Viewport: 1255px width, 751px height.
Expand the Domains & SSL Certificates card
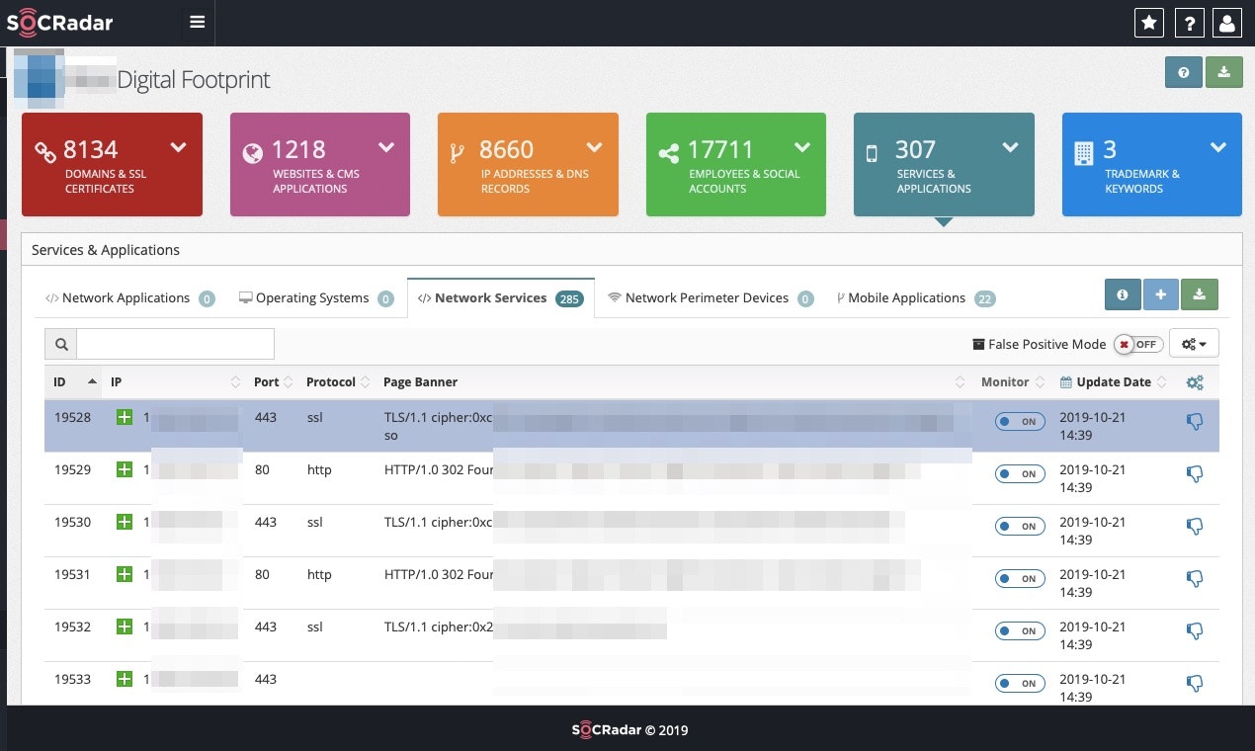click(178, 146)
